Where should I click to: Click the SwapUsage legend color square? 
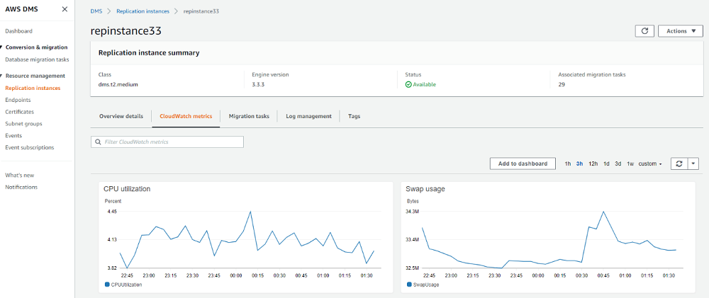pyautogui.click(x=409, y=285)
